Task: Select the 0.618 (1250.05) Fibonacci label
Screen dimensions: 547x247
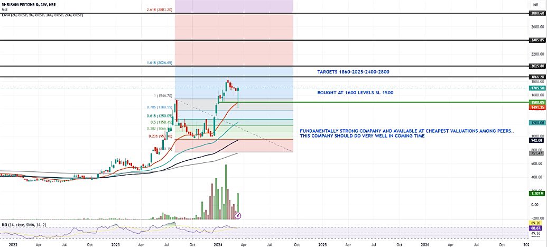Action: tap(159, 116)
